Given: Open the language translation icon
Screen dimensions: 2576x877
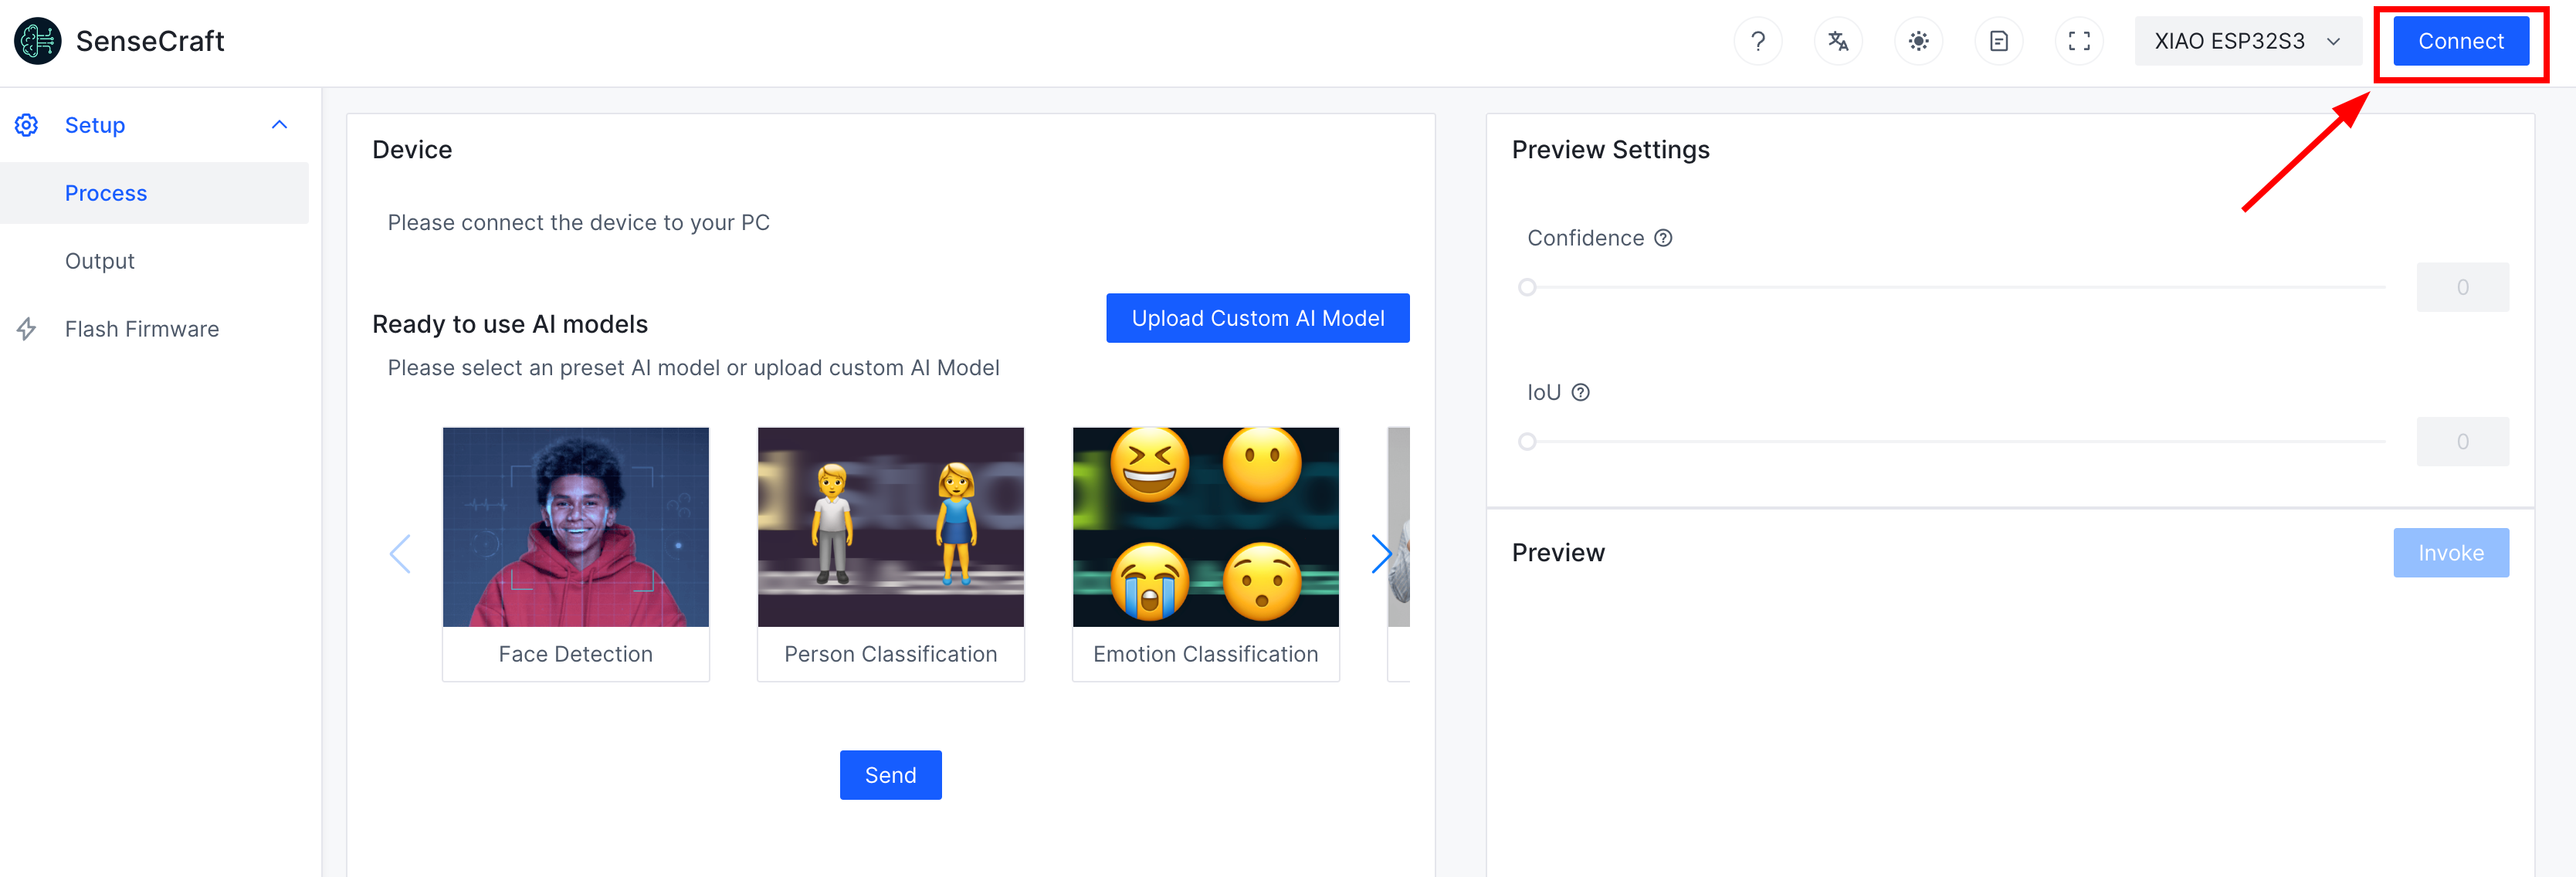Looking at the screenshot, I should click(x=1837, y=41).
